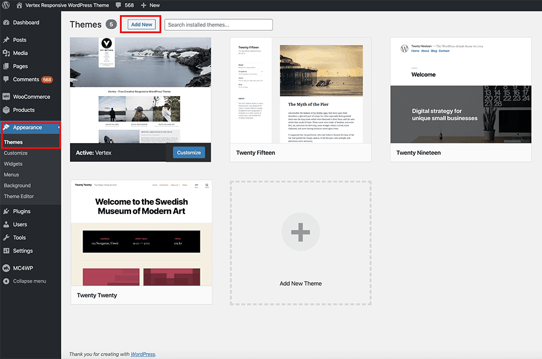Viewport: 542px width, 359px height.
Task: Click the Collapse menu label
Action: (29, 281)
